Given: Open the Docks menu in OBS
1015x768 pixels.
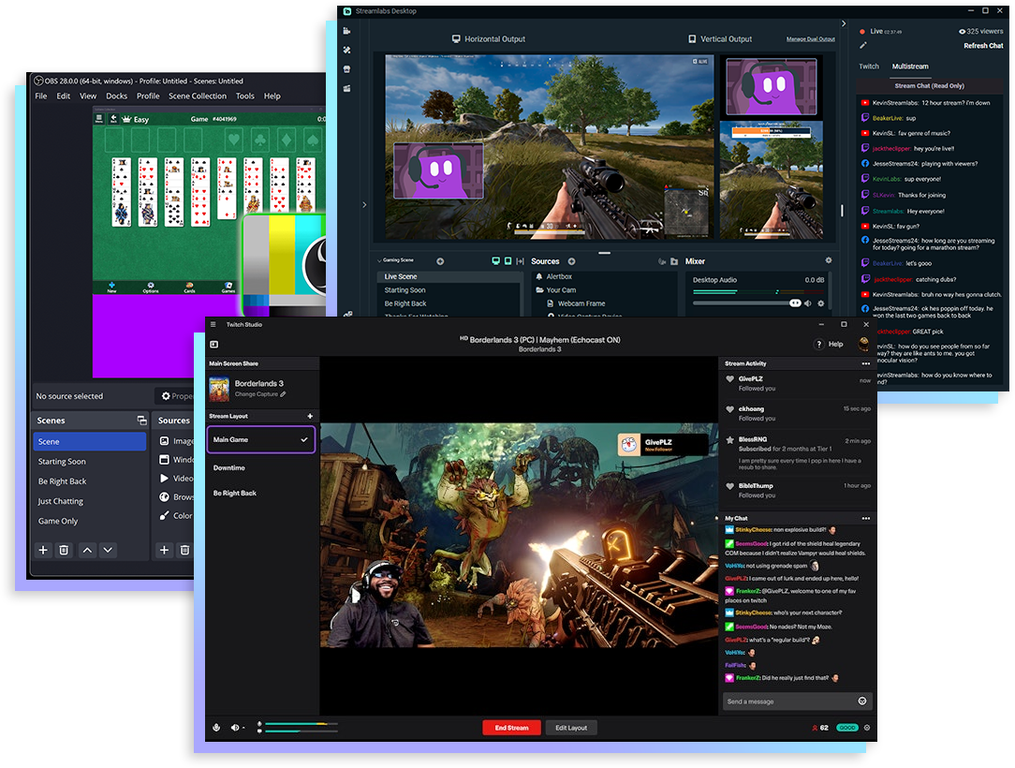Looking at the screenshot, I should [x=116, y=96].
